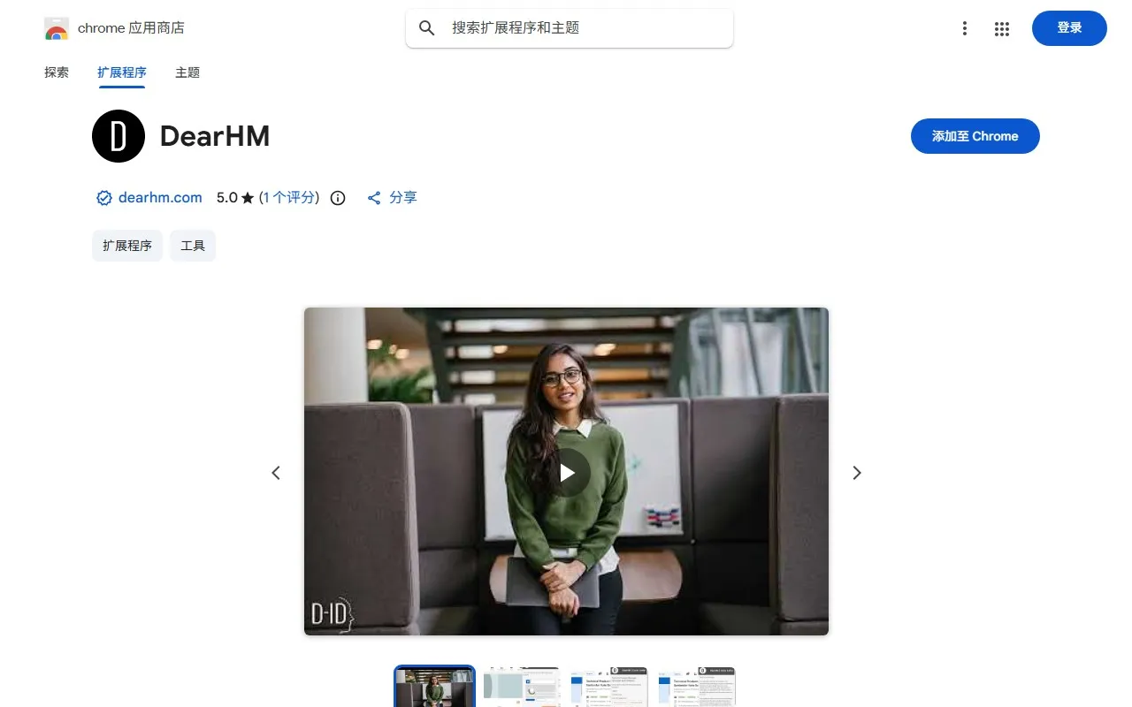Viewport: 1132px width, 707px height.
Task: Select the second screenshot thumbnail
Action: pyautogui.click(x=521, y=686)
